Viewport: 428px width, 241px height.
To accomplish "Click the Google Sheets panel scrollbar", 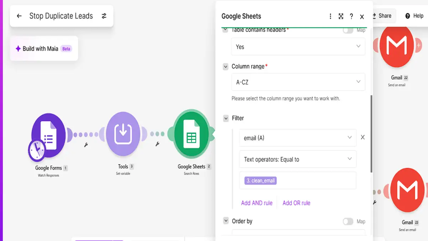I will [371, 134].
